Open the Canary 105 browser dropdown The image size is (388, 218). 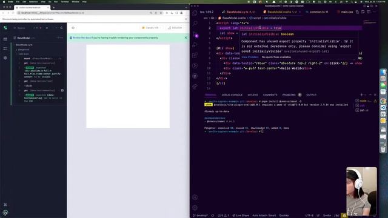(x=151, y=28)
